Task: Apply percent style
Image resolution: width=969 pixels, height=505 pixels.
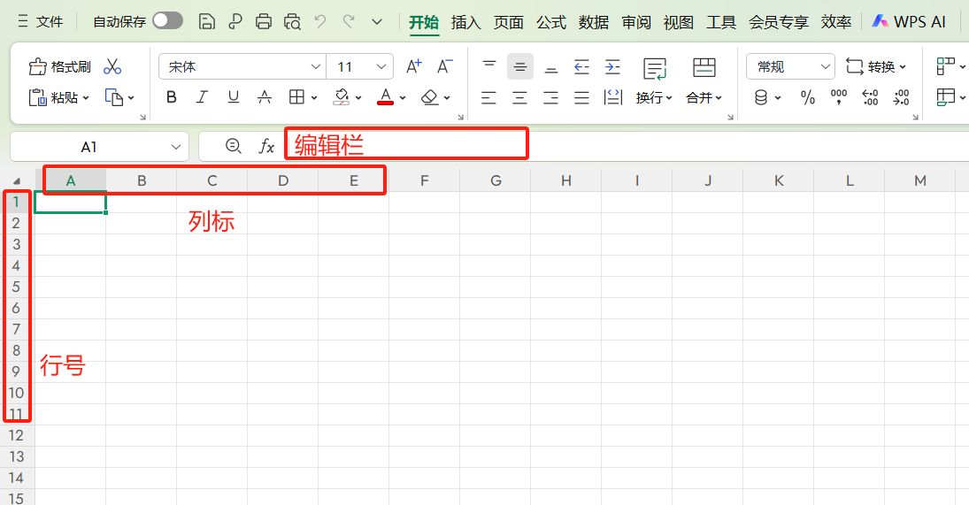Action: [808, 97]
